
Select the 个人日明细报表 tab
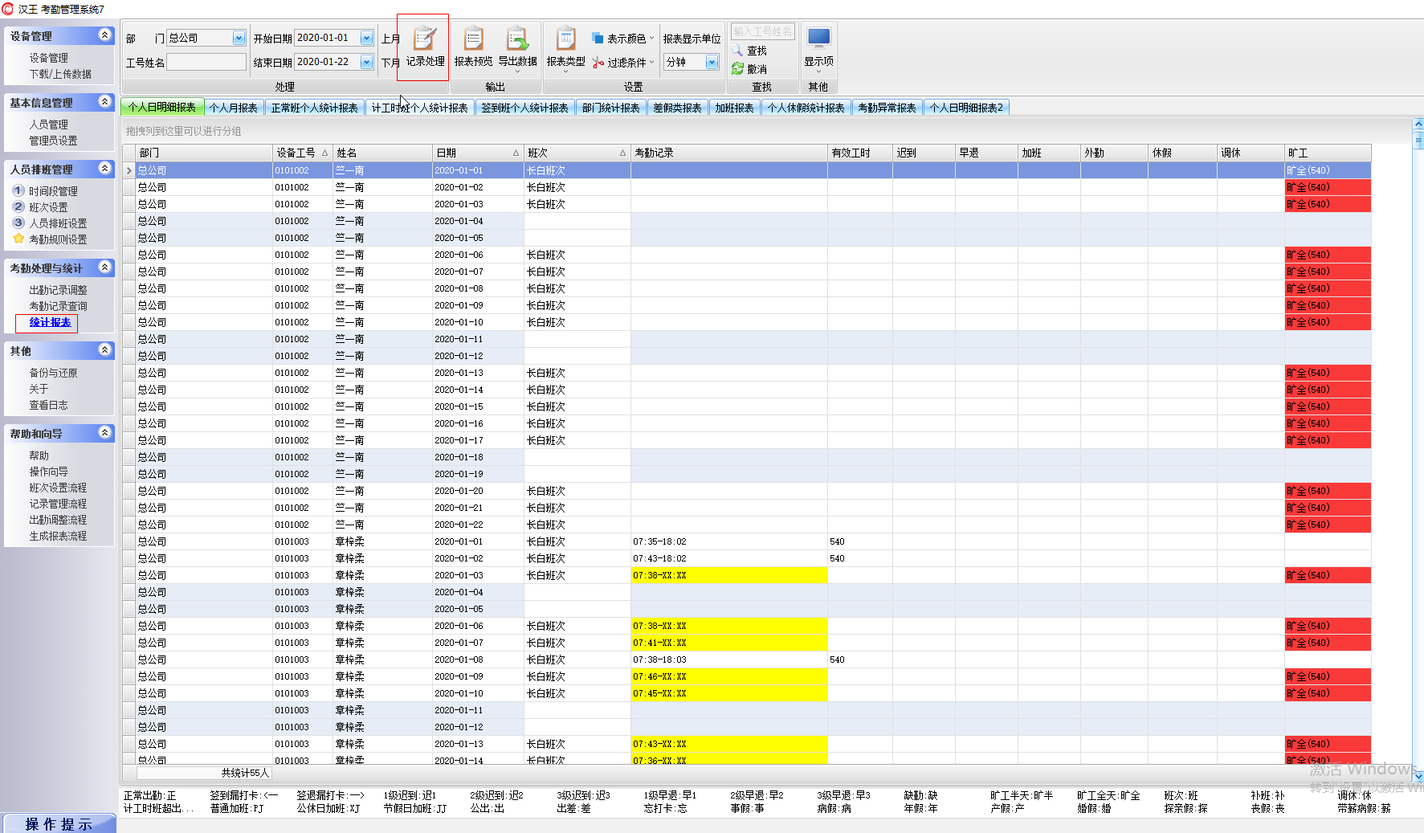161,108
